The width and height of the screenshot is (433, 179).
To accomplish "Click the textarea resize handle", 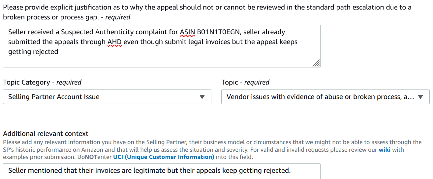I will click(x=316, y=63).
